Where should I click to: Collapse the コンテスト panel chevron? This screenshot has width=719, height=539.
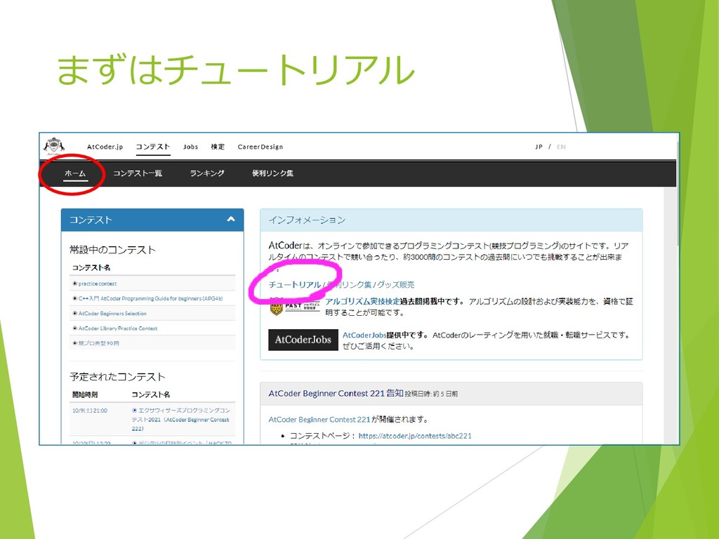coord(230,219)
